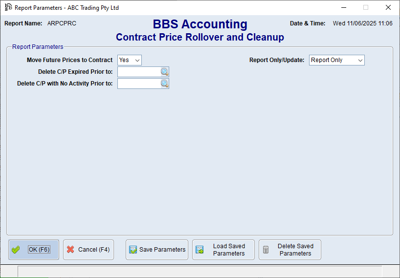Click the Save Parameters disk icon
The width and height of the screenshot is (400, 278).
coord(133,250)
